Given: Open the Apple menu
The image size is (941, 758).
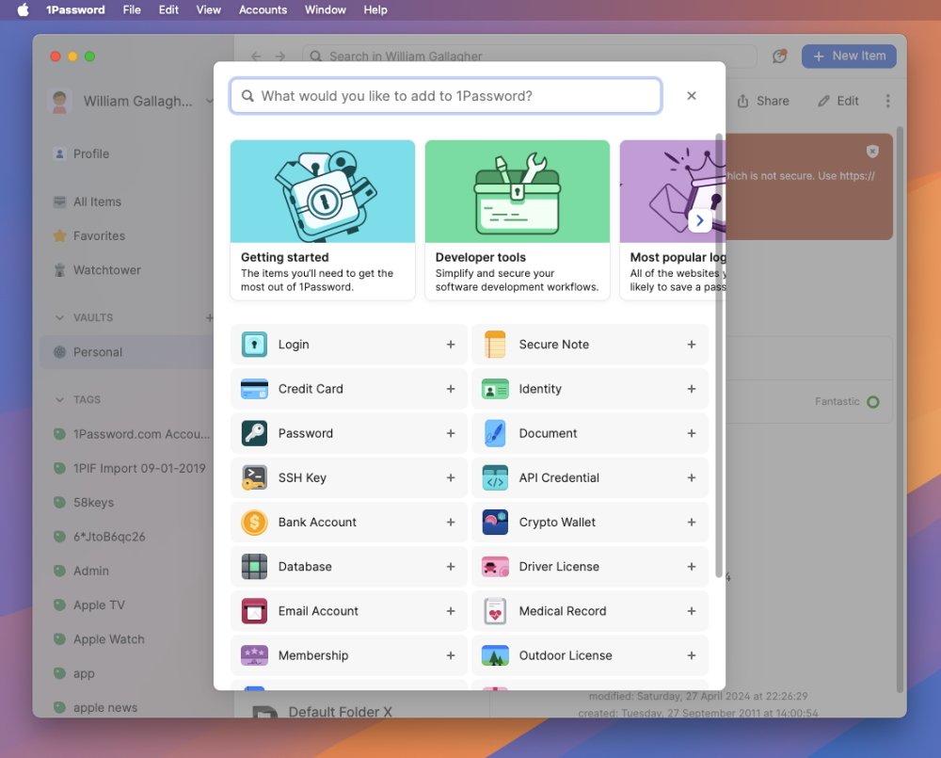Looking at the screenshot, I should pos(23,9).
